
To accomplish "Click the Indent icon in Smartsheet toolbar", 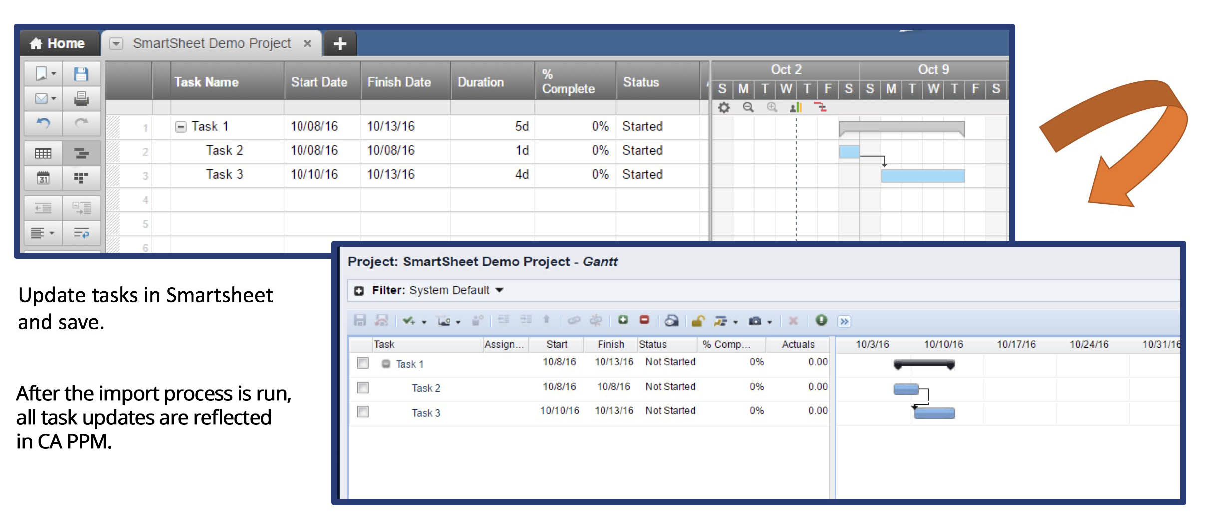I will 81,208.
